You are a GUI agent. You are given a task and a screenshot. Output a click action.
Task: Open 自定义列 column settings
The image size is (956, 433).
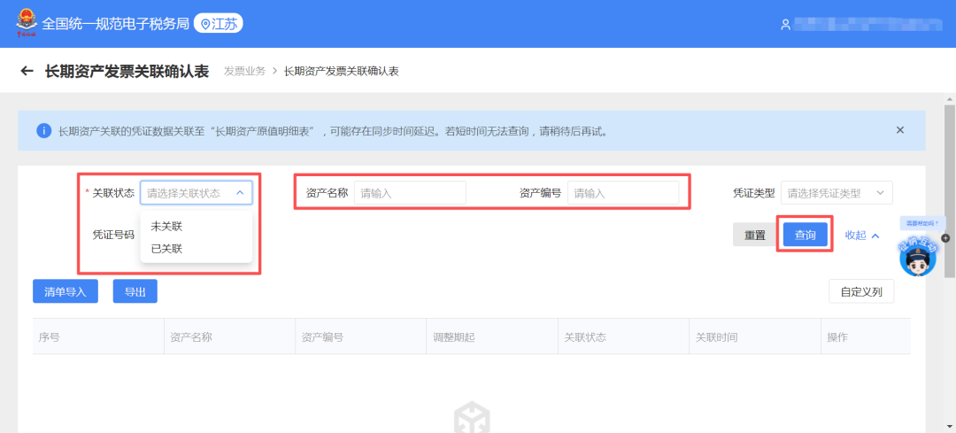click(x=860, y=291)
